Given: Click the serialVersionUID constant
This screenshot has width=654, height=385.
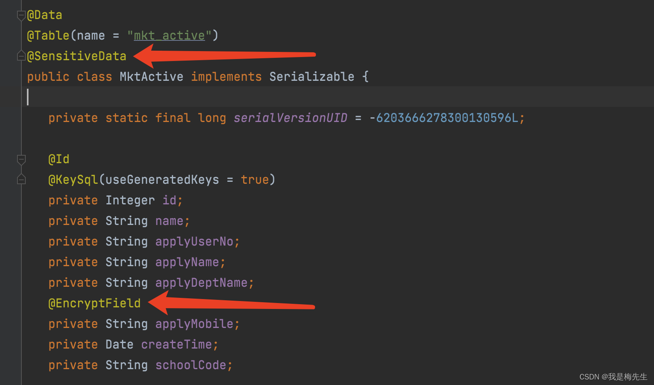Looking at the screenshot, I should pyautogui.click(x=290, y=118).
